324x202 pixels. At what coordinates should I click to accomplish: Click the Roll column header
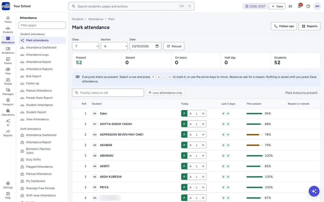pyautogui.click(x=84, y=104)
